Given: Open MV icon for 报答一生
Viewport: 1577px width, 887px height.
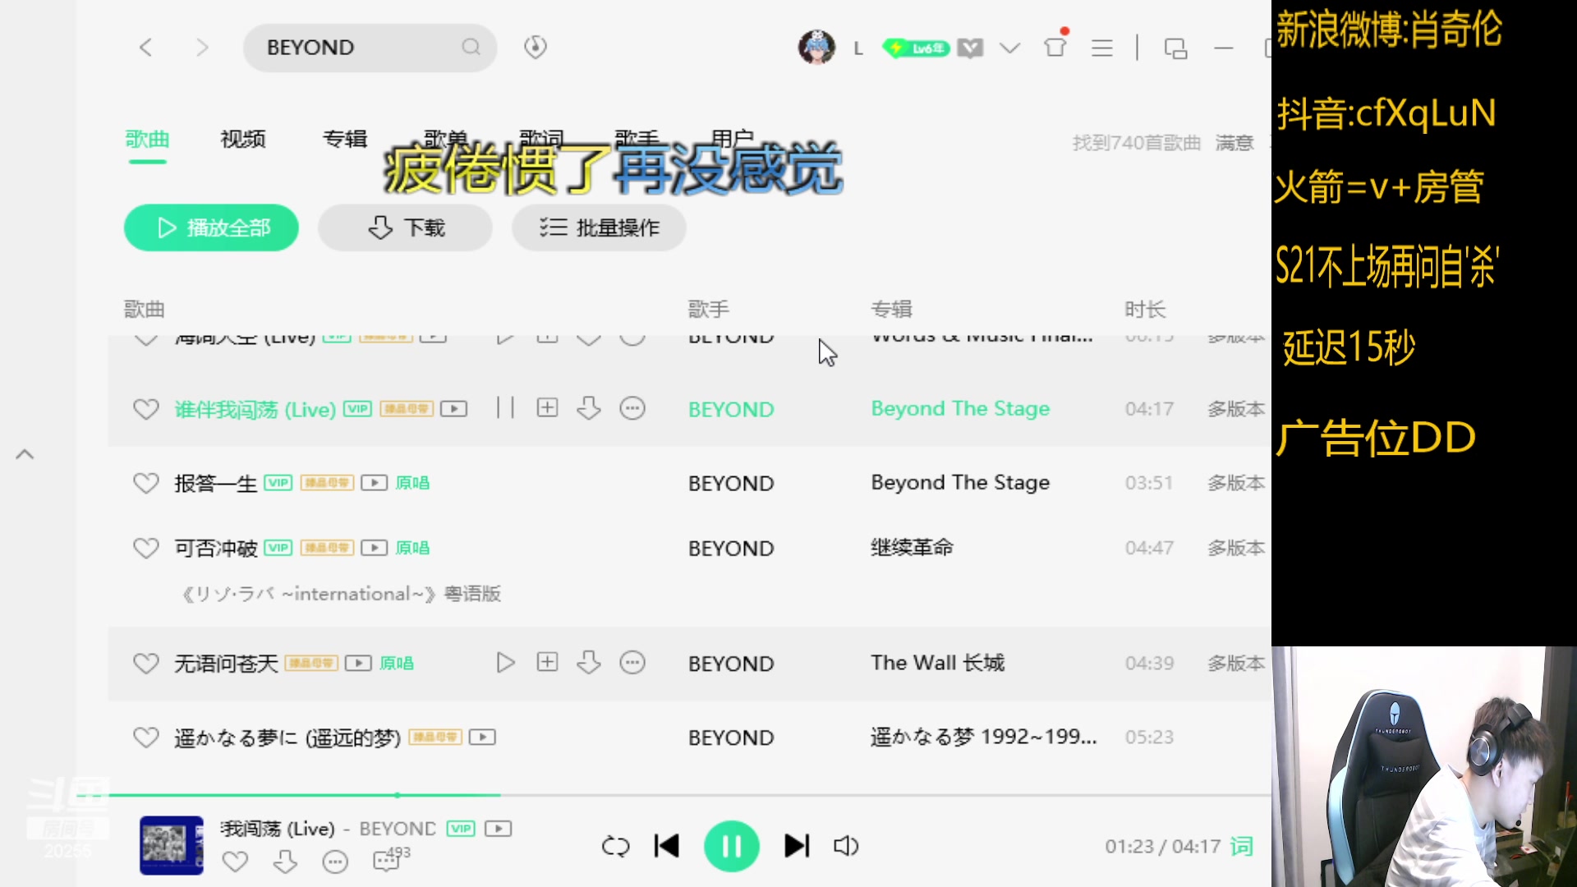Looking at the screenshot, I should (x=374, y=483).
